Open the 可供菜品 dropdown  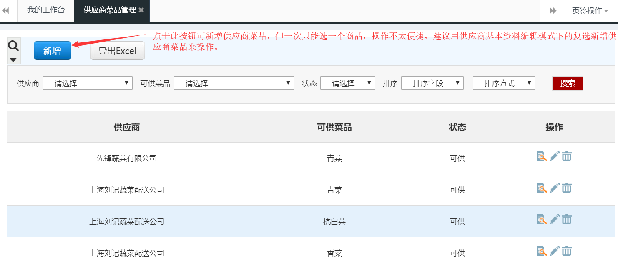click(234, 83)
